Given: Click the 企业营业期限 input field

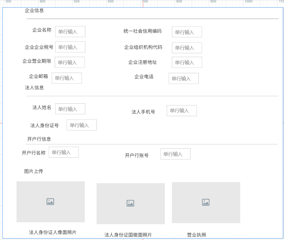Looking at the screenshot, I should tap(70, 62).
